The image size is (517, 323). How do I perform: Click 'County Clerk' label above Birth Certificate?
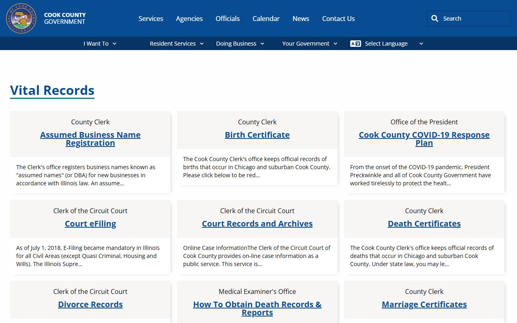[x=257, y=122]
